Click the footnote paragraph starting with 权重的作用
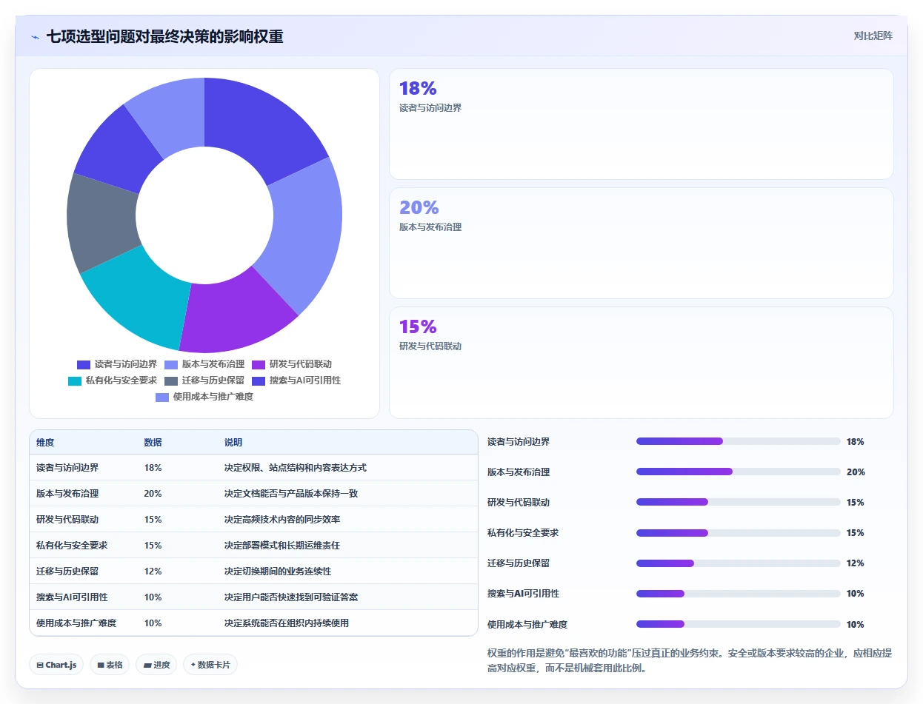This screenshot has height=704, width=923. click(690, 661)
